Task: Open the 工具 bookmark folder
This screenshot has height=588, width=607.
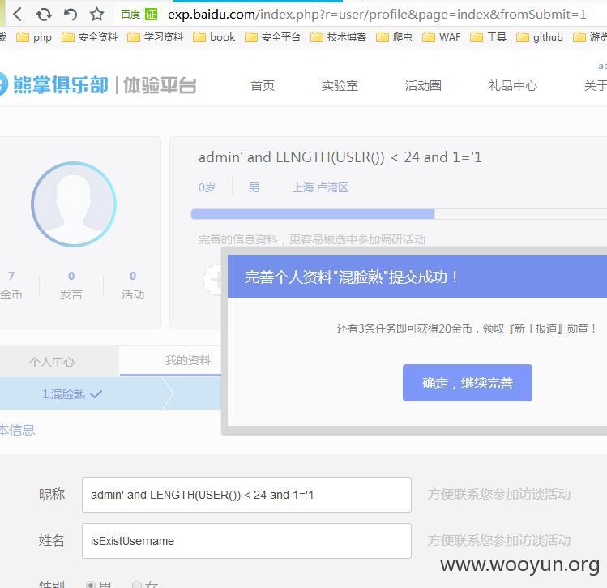Action: pyautogui.click(x=489, y=37)
